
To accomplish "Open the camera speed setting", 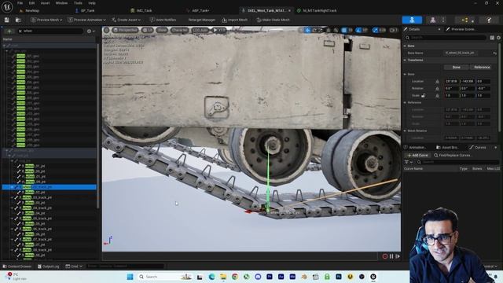I will click(x=393, y=30).
